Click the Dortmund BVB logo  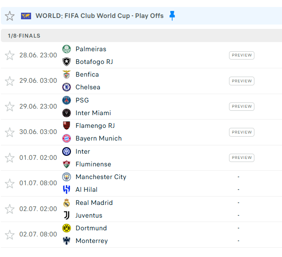click(67, 228)
